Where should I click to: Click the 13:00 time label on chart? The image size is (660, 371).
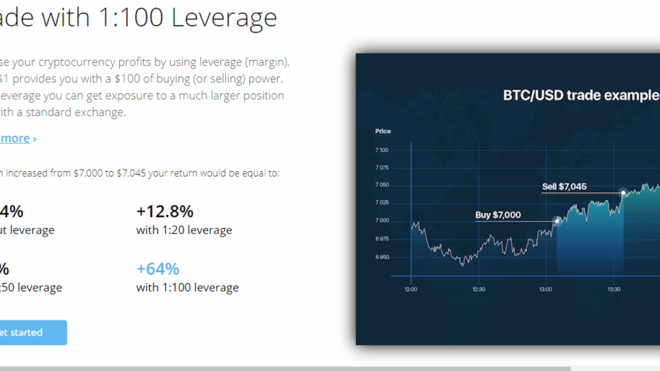coord(546,289)
